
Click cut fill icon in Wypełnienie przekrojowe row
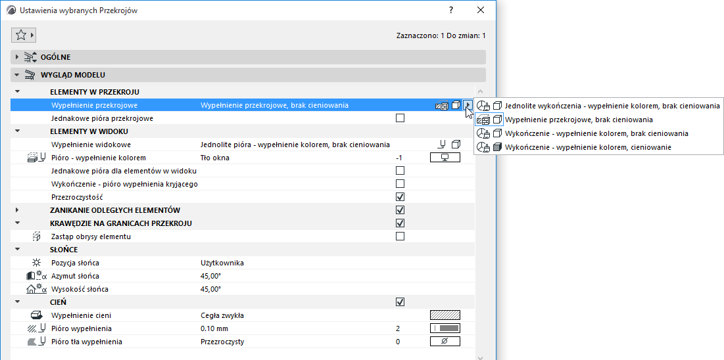point(441,105)
